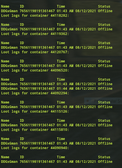This screenshot has height=168, width=122.
Task: Select the Steam ID in the 01:44 AM row
Action: point(37,89)
